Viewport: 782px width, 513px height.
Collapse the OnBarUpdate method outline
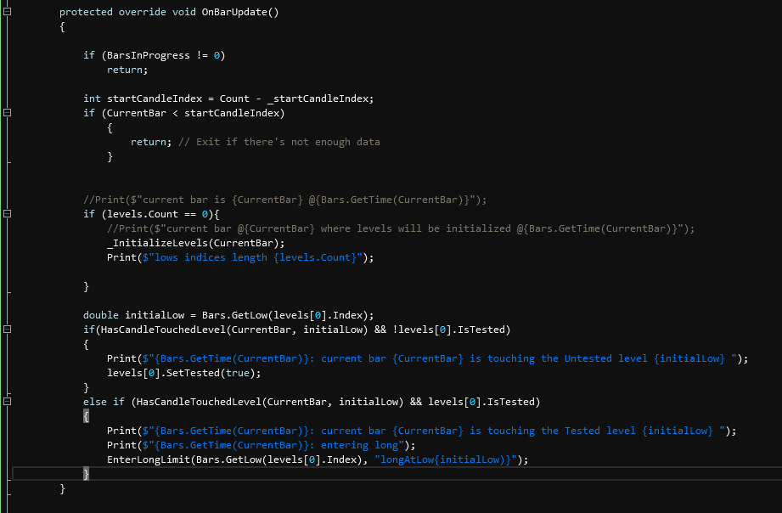click(x=8, y=12)
